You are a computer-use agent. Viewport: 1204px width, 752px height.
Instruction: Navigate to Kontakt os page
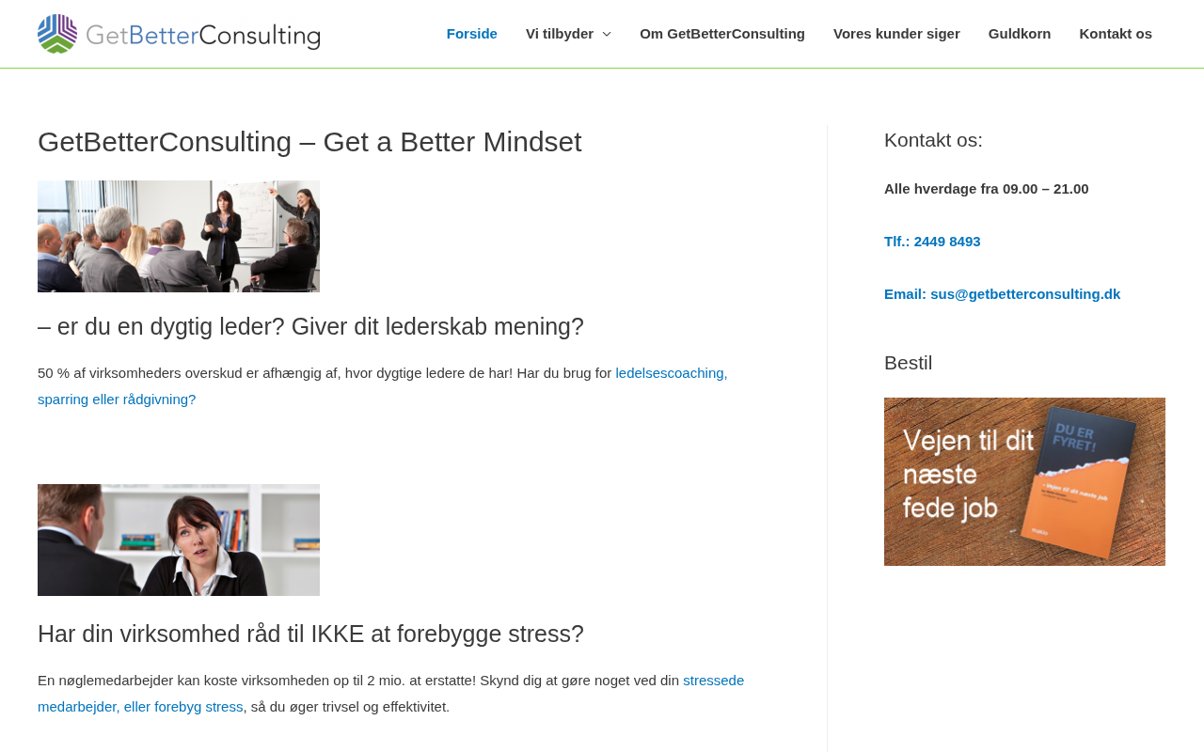[1115, 34]
